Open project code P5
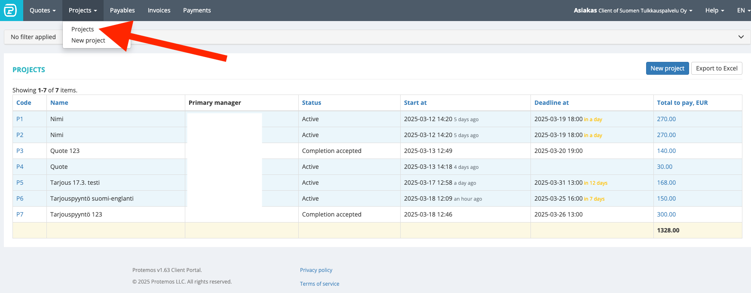The width and height of the screenshot is (751, 293). pos(20,183)
